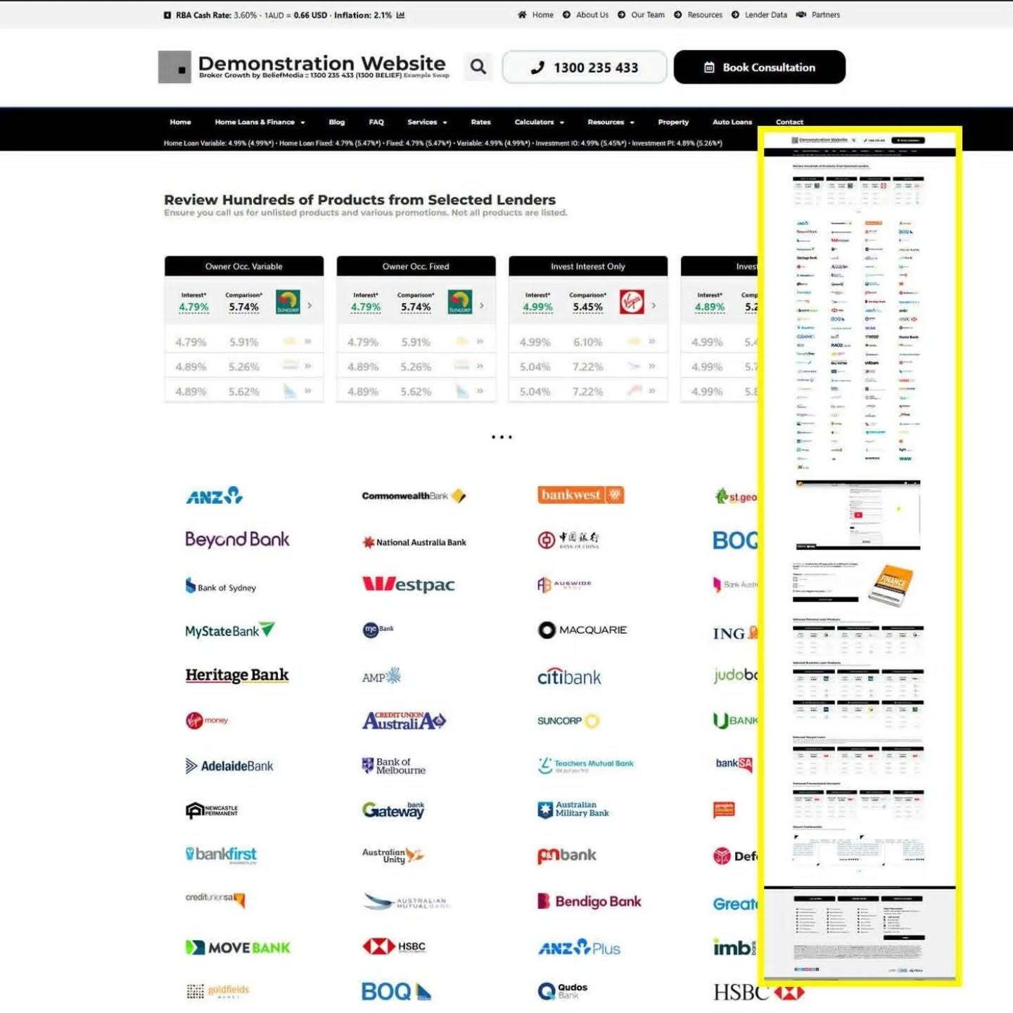The height and width of the screenshot is (1013, 1013).
Task: Open the ANZ lender logo
Action: point(214,496)
